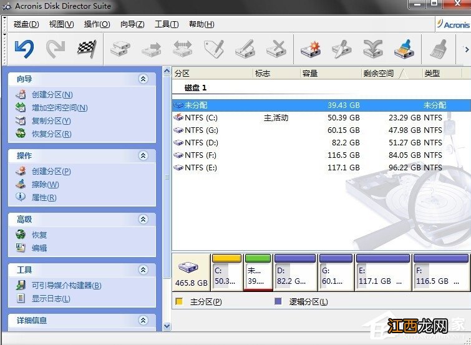This screenshot has height=345, width=471.
Task: Click 编辑 in advanced panel
Action: [39, 248]
